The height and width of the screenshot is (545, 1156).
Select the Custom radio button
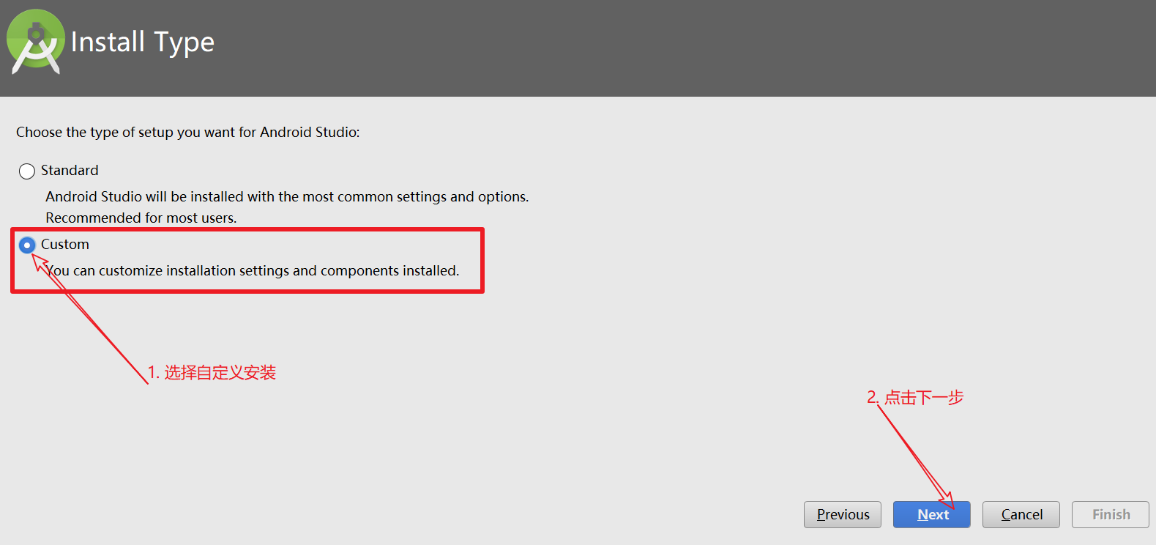coord(27,245)
